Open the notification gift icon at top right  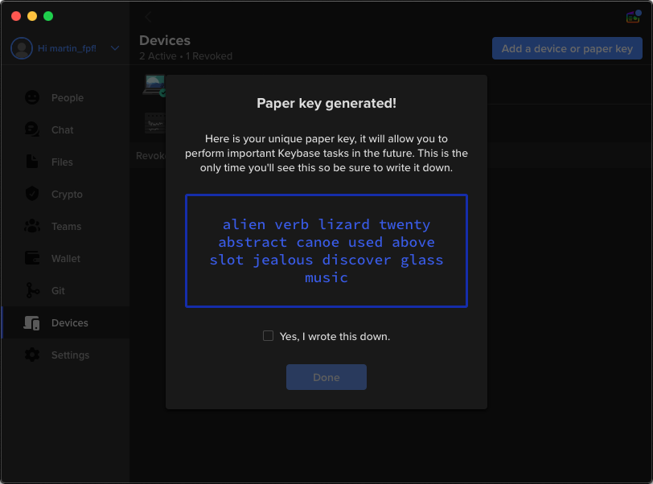[x=633, y=17]
